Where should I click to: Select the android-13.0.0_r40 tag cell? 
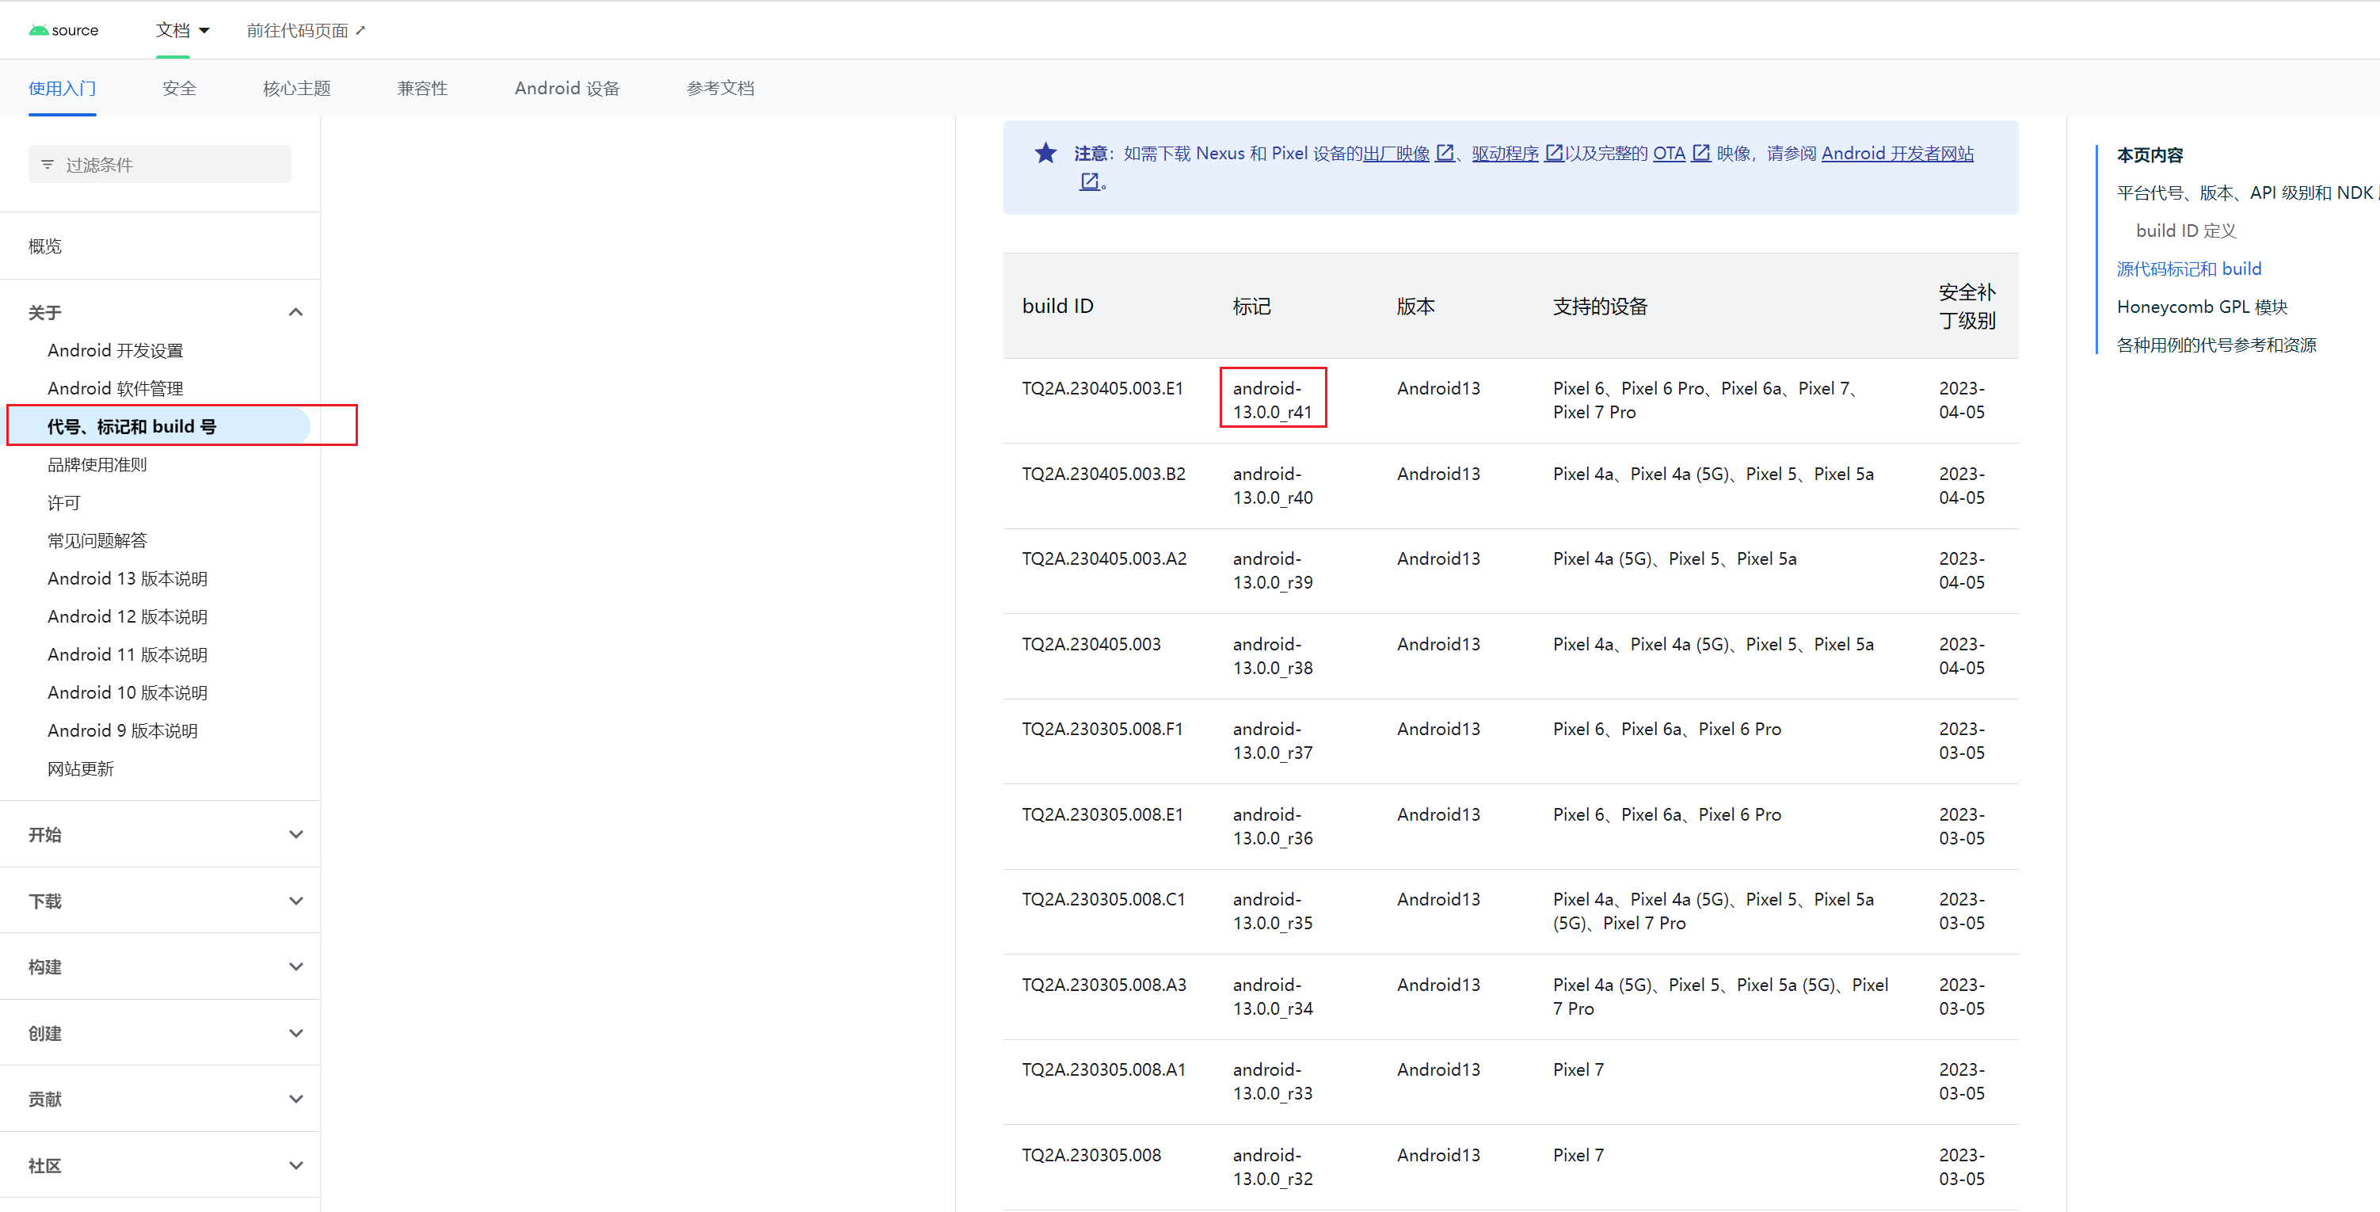coord(1272,485)
